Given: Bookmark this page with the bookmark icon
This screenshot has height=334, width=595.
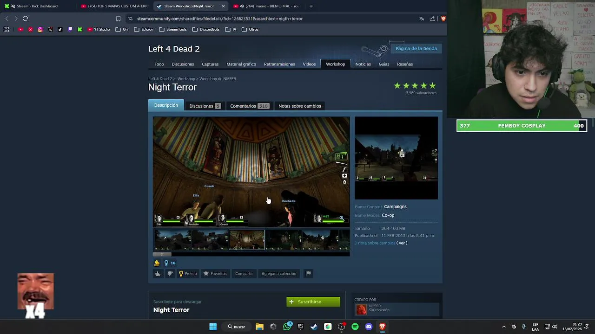Looking at the screenshot, I should [x=118, y=19].
